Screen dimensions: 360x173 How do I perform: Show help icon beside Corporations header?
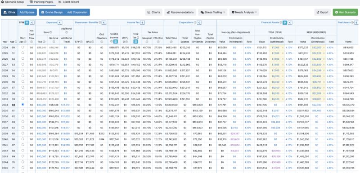click(x=195, y=22)
